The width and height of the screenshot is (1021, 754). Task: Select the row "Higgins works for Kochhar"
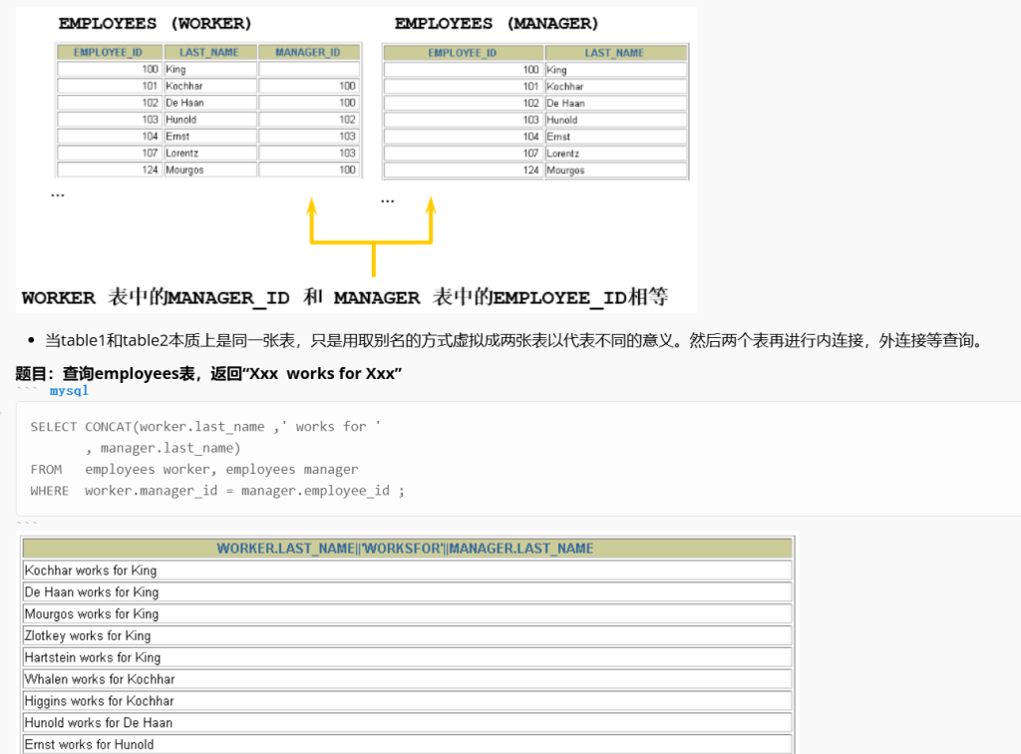408,701
